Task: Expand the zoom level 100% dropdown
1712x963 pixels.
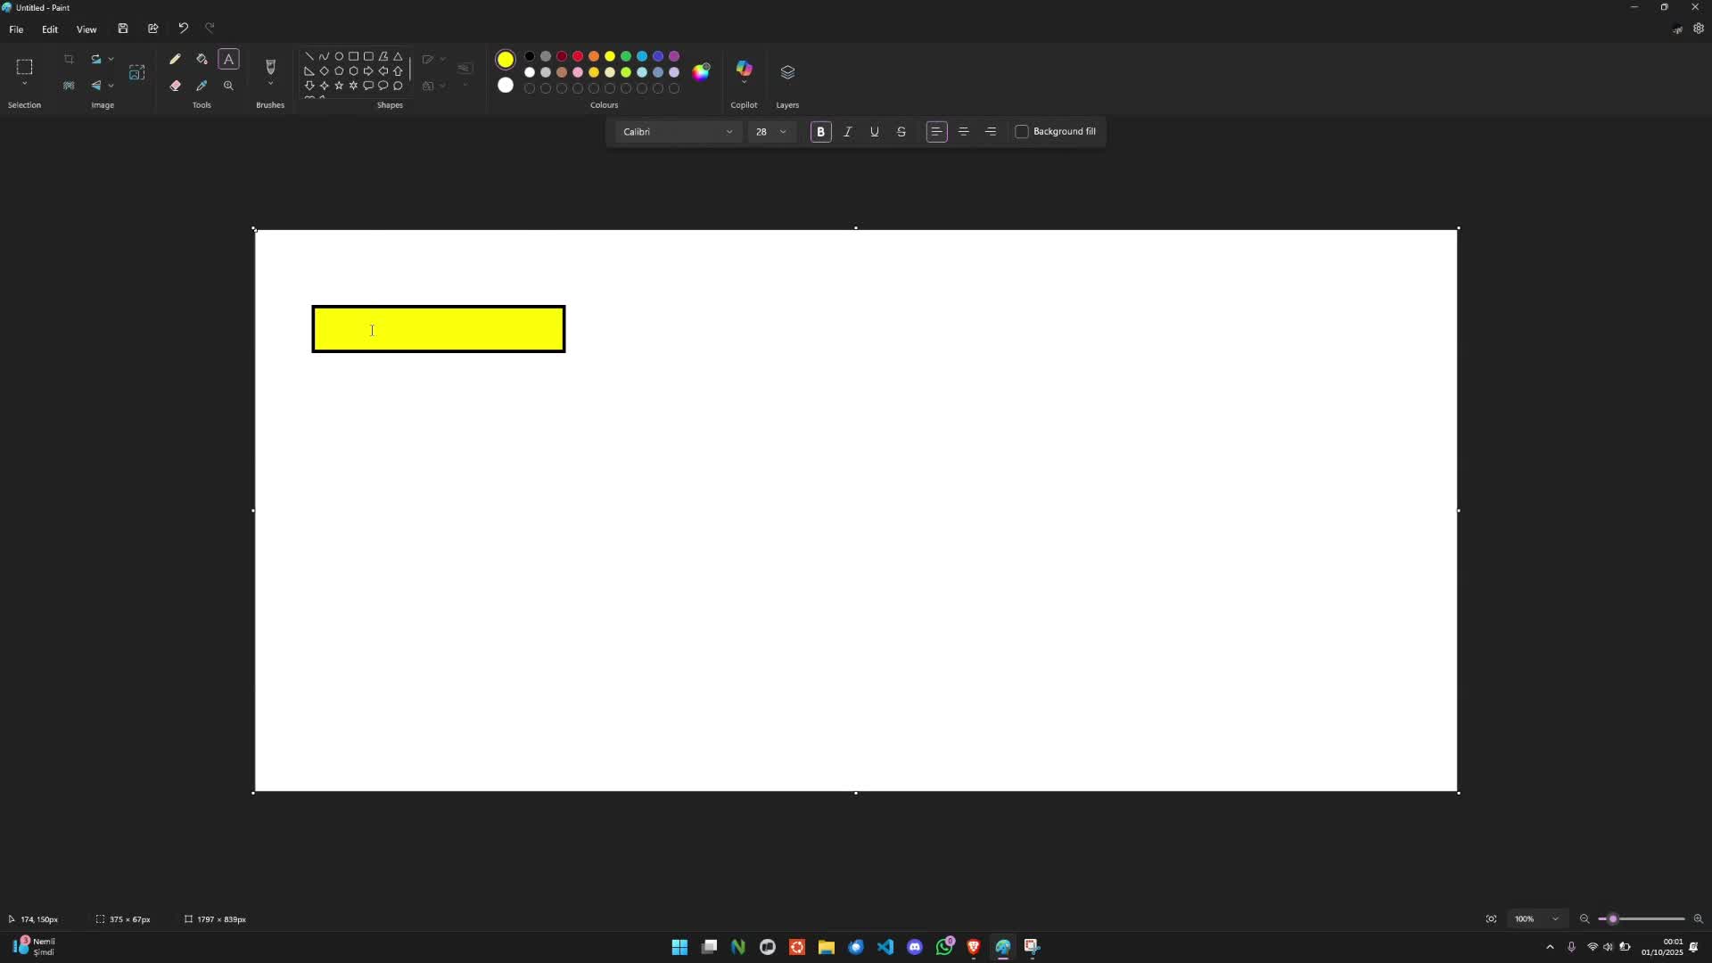Action: [x=1555, y=919]
